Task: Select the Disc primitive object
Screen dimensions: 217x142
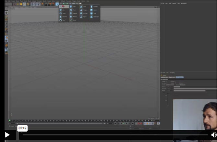Action: click(62, 10)
